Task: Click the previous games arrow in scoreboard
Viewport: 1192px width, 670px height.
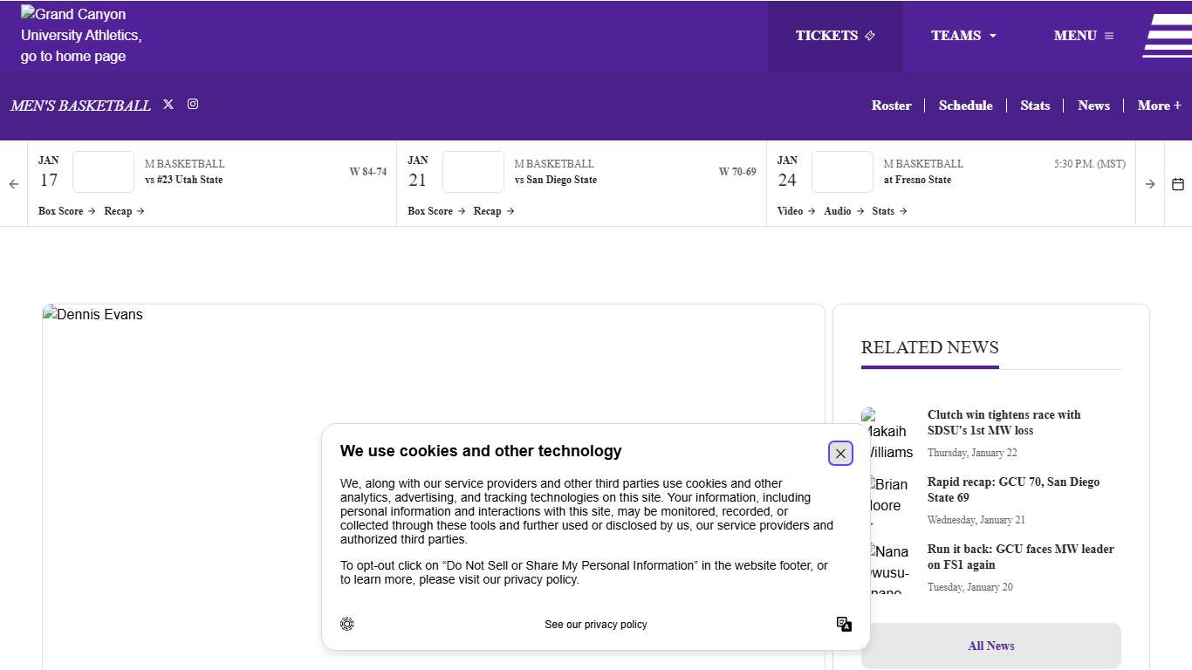Action: tap(14, 184)
